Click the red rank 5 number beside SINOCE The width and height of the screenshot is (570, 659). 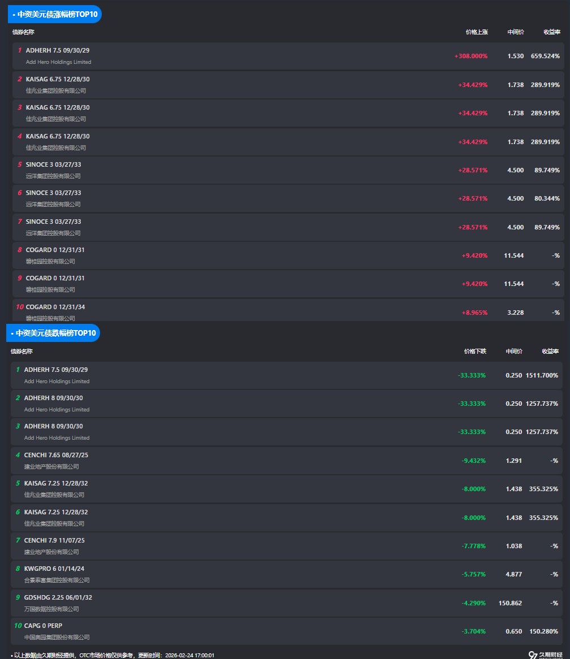(19, 164)
